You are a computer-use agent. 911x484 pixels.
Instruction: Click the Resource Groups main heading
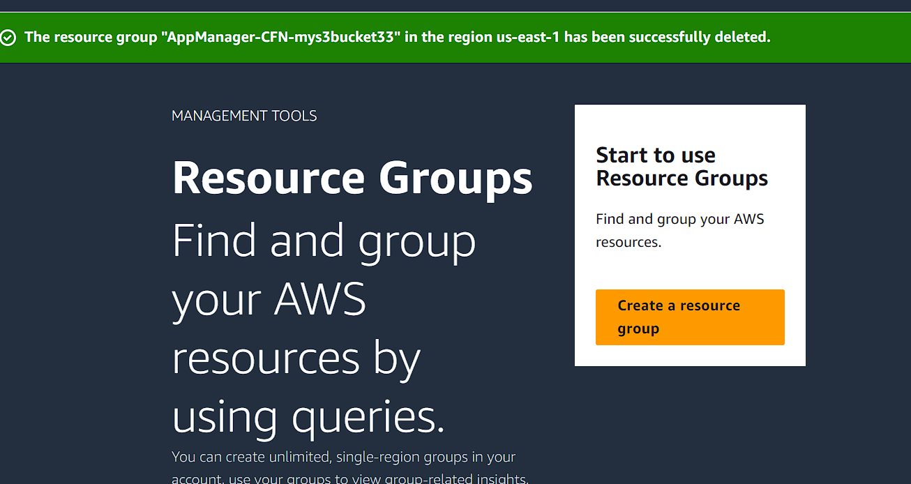(x=352, y=178)
